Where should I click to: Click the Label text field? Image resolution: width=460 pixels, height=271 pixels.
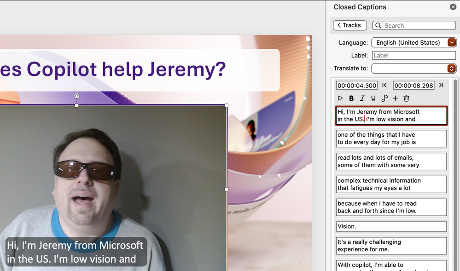pos(413,55)
